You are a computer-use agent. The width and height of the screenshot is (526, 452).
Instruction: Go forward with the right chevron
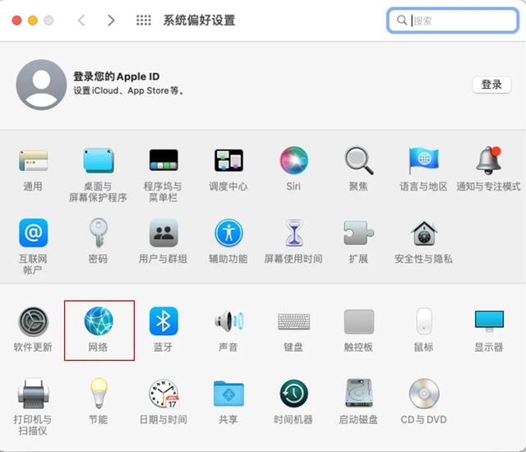point(111,21)
